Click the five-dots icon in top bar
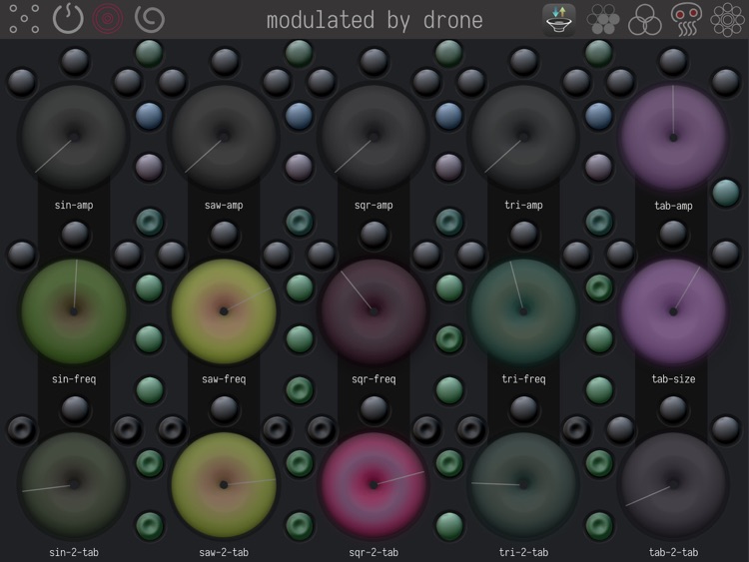This screenshot has height=562, width=749. click(x=24, y=19)
